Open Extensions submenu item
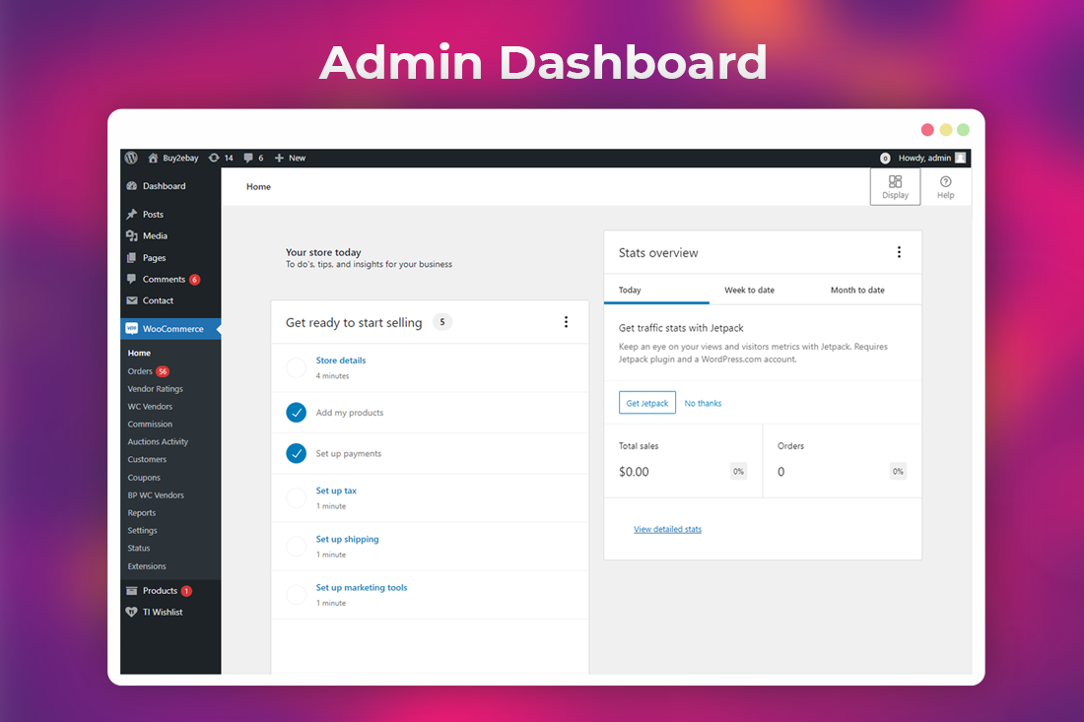The width and height of the screenshot is (1084, 722). tap(147, 565)
